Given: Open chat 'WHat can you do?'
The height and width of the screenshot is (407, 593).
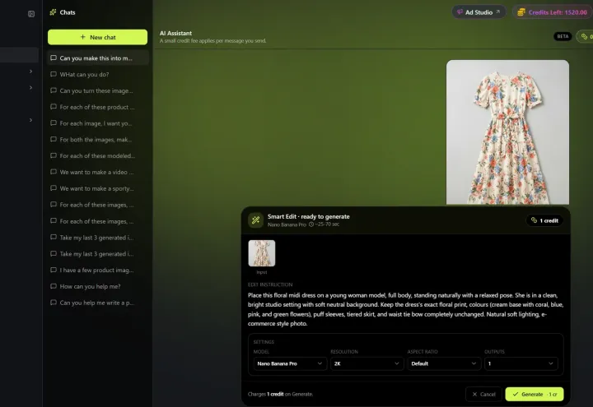Looking at the screenshot, I should click(x=98, y=74).
